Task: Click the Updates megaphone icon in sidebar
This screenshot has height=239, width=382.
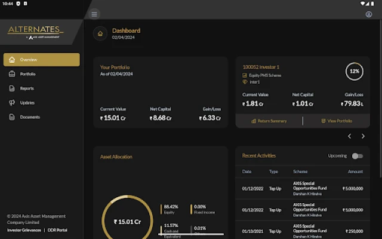Action: (x=13, y=103)
